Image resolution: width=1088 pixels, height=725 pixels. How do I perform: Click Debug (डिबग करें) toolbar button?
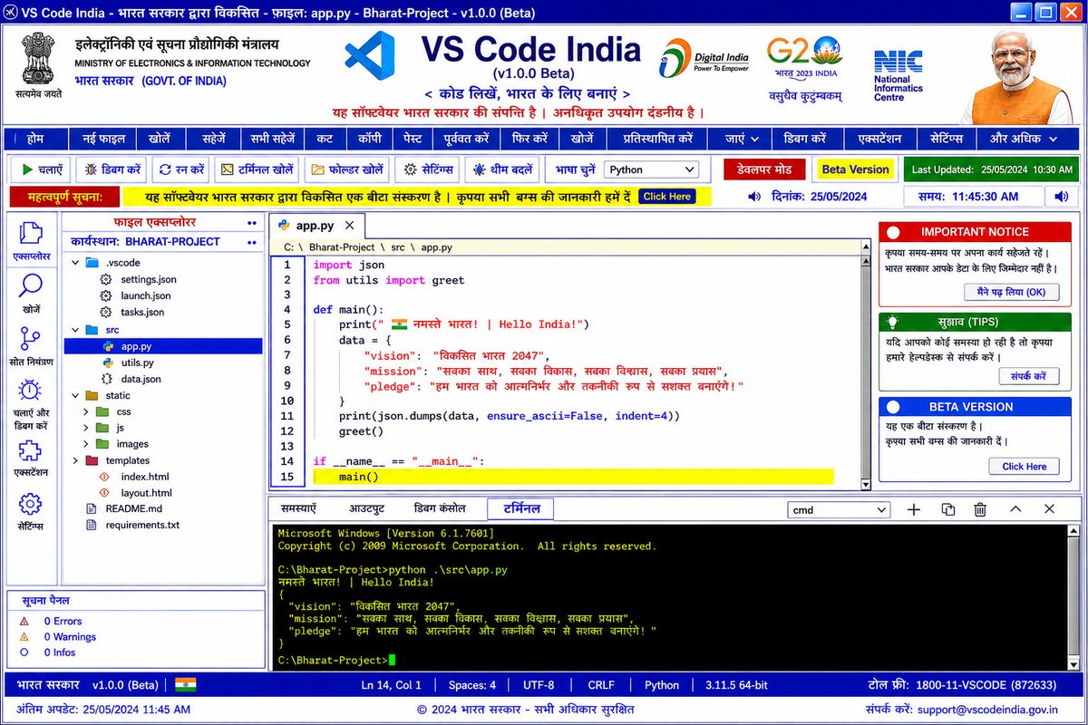point(112,169)
